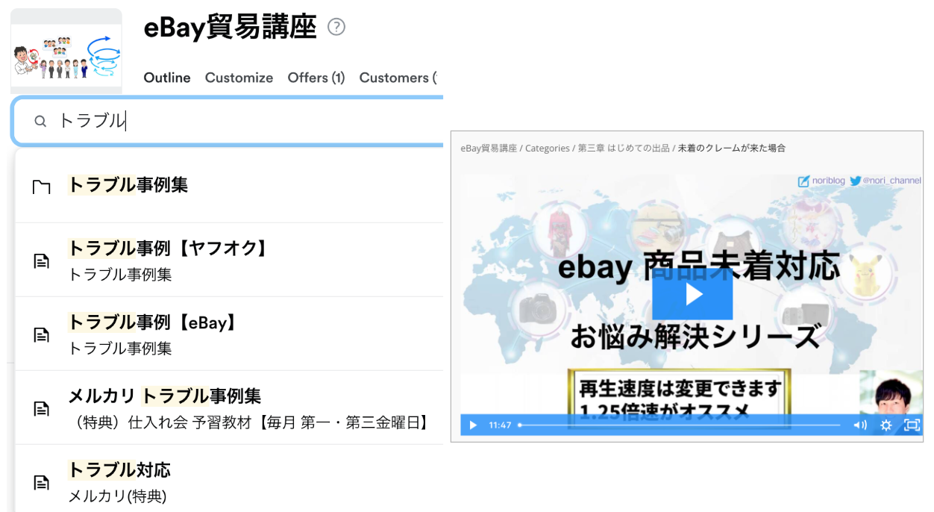Click the 11:47 video duration label
934x512 pixels.
(x=500, y=425)
